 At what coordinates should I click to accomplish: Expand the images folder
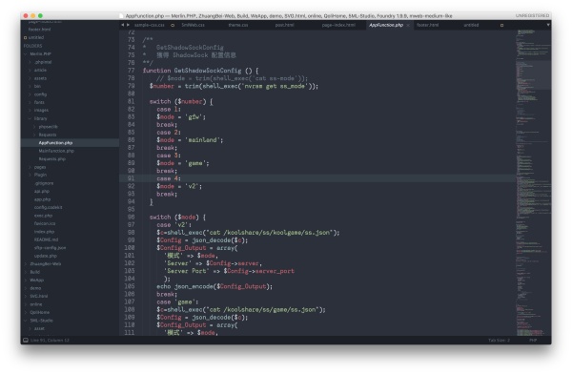(x=30, y=111)
